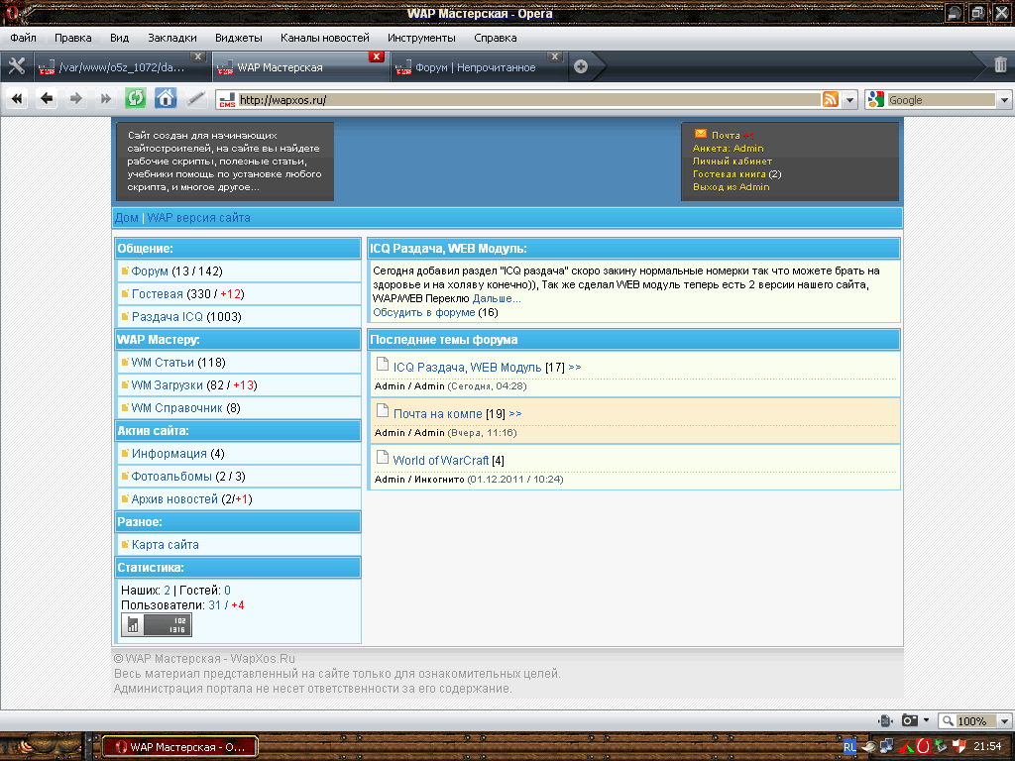1015x761 pixels.
Task: Open the Правка menu
Action: 73,38
